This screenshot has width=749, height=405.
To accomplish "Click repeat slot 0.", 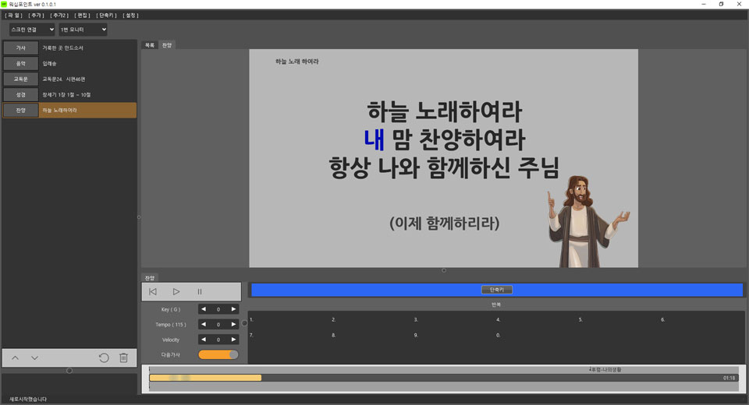I will pyautogui.click(x=498, y=336).
